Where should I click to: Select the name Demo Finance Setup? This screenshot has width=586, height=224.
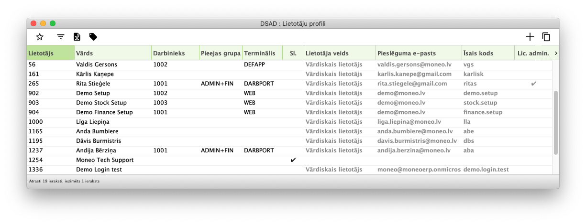click(104, 112)
